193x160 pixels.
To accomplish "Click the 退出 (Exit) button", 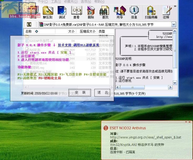I will click(x=102, y=93).
